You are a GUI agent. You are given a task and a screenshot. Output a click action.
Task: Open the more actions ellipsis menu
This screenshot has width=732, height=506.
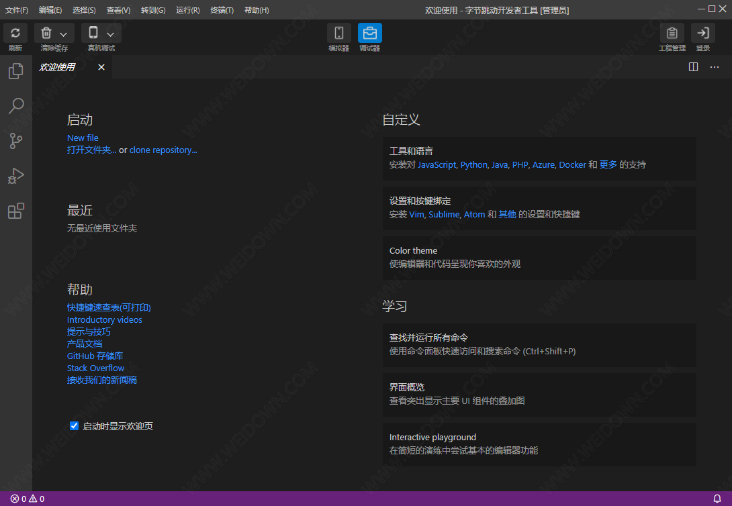pos(715,67)
